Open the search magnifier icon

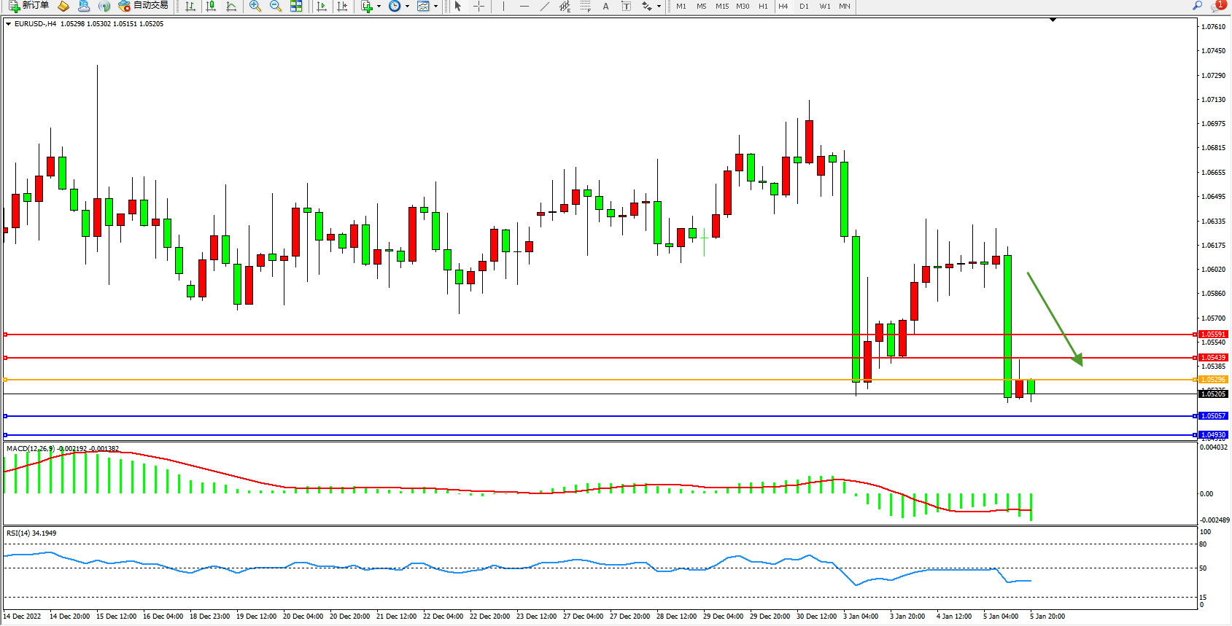coord(1197,6)
